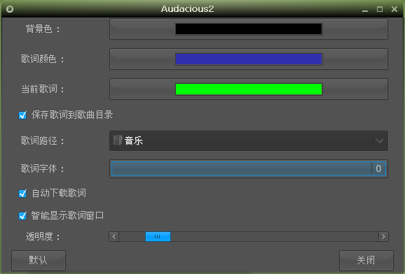Toggle 保存歌词到歌曲目录 checkbox

(x=22, y=115)
